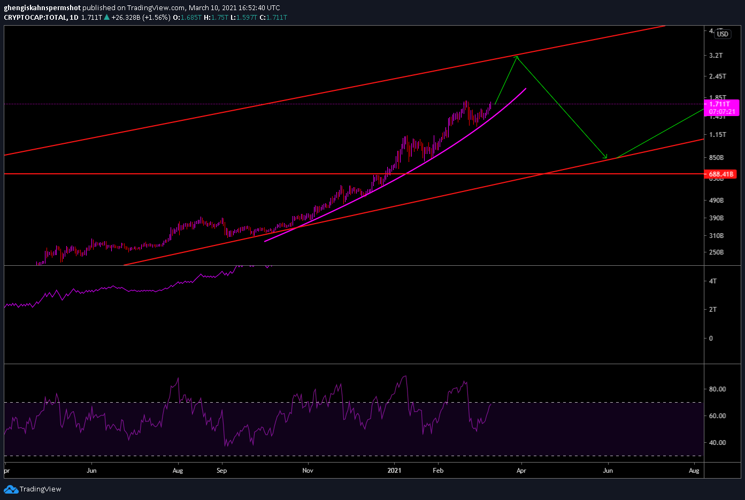Click the Feb date on time axis

tap(438, 471)
